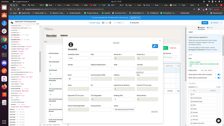The image size is (224, 126).
Task: Toggle Show spinner when data is loading
Action: (x=219, y=75)
